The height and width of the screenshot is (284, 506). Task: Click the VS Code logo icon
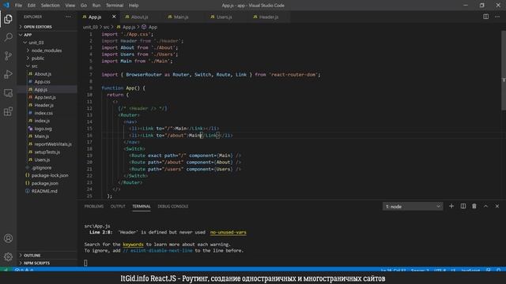[6, 6]
